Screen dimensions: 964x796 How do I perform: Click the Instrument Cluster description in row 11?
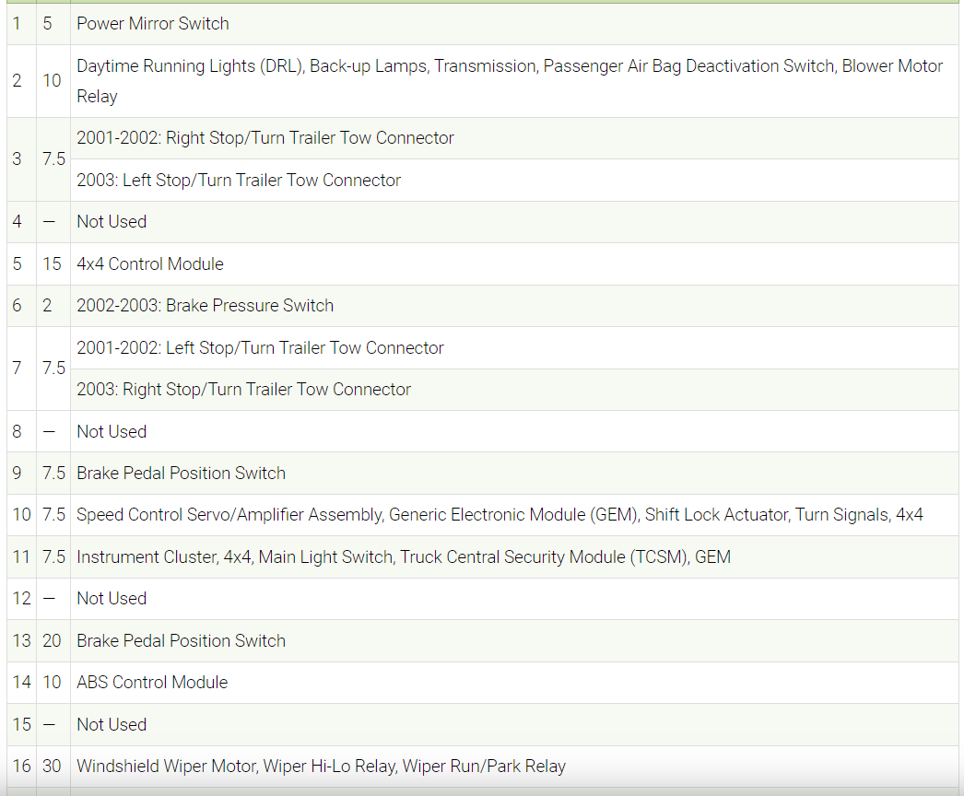tap(404, 557)
